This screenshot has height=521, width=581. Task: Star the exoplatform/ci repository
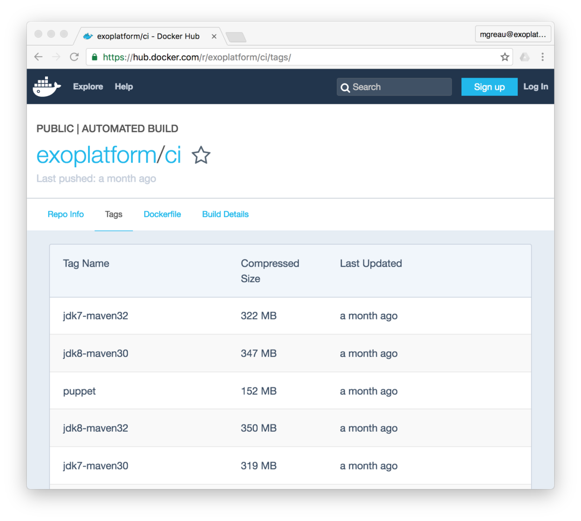click(201, 155)
